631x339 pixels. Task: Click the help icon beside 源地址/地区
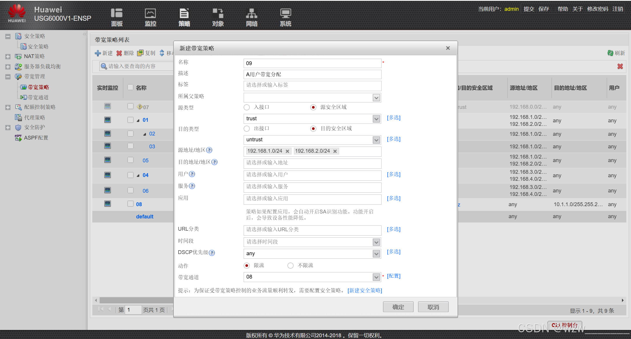tap(209, 150)
